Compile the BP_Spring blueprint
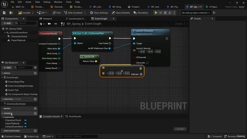The height and width of the screenshot is (139, 247). [x=24, y=13]
